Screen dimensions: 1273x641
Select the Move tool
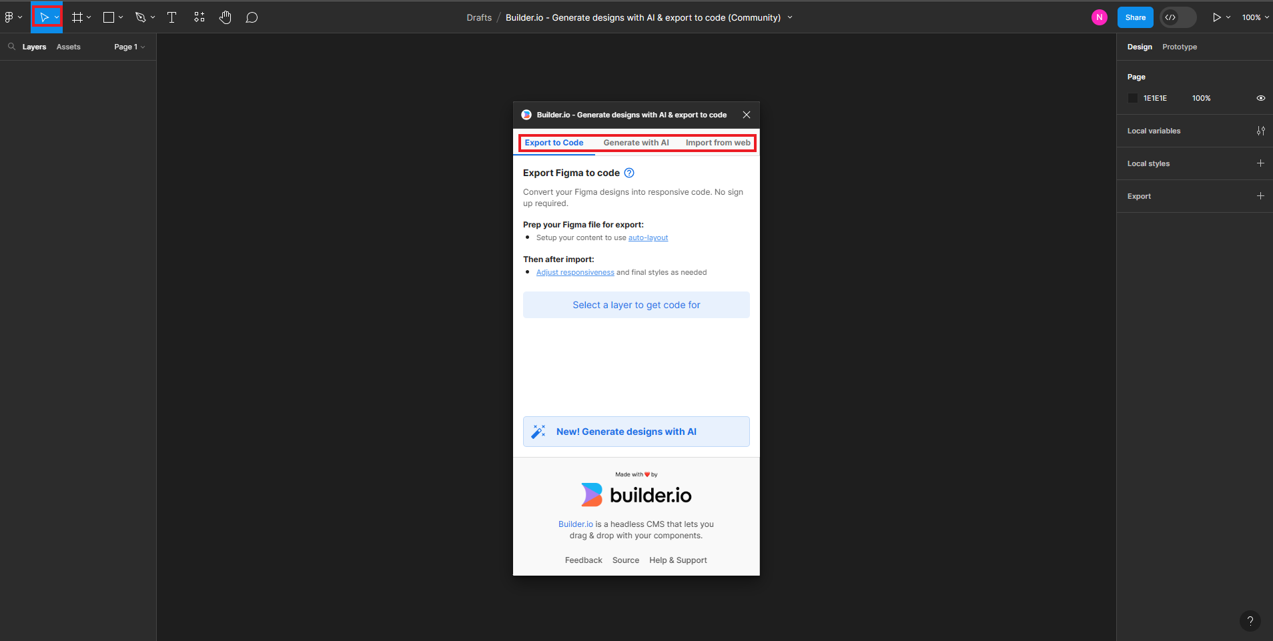point(44,17)
